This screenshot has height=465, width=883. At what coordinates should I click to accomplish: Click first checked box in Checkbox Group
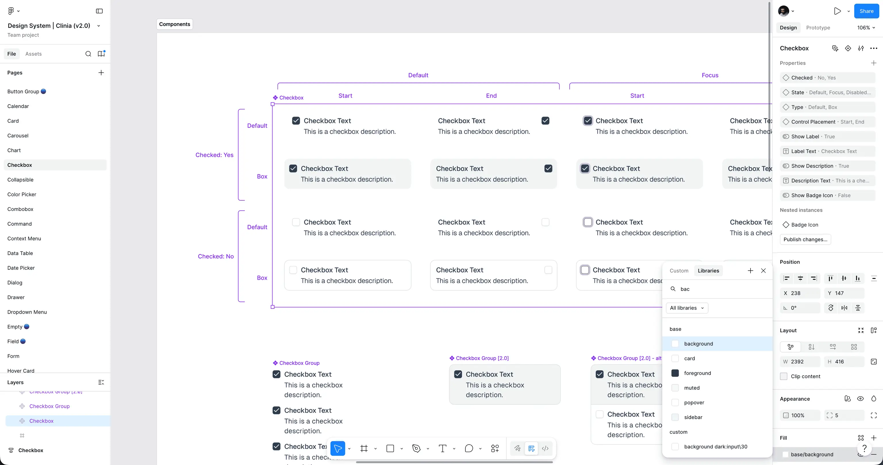(x=277, y=374)
